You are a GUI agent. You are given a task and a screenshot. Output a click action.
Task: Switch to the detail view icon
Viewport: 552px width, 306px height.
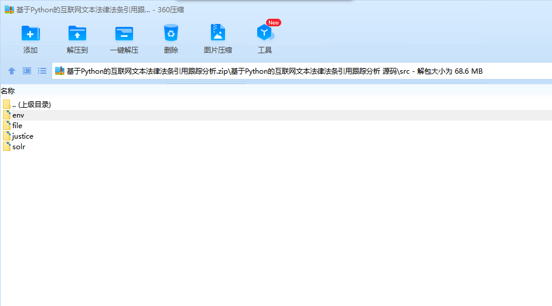[x=27, y=71]
